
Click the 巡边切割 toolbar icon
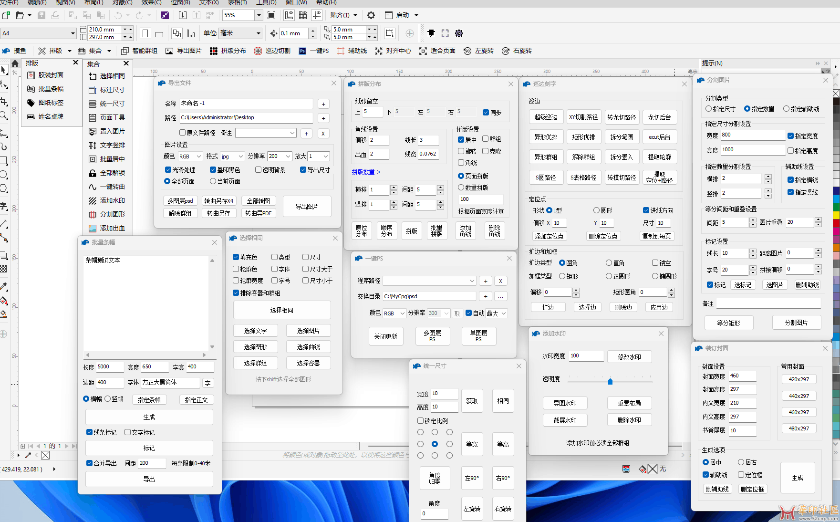(258, 51)
